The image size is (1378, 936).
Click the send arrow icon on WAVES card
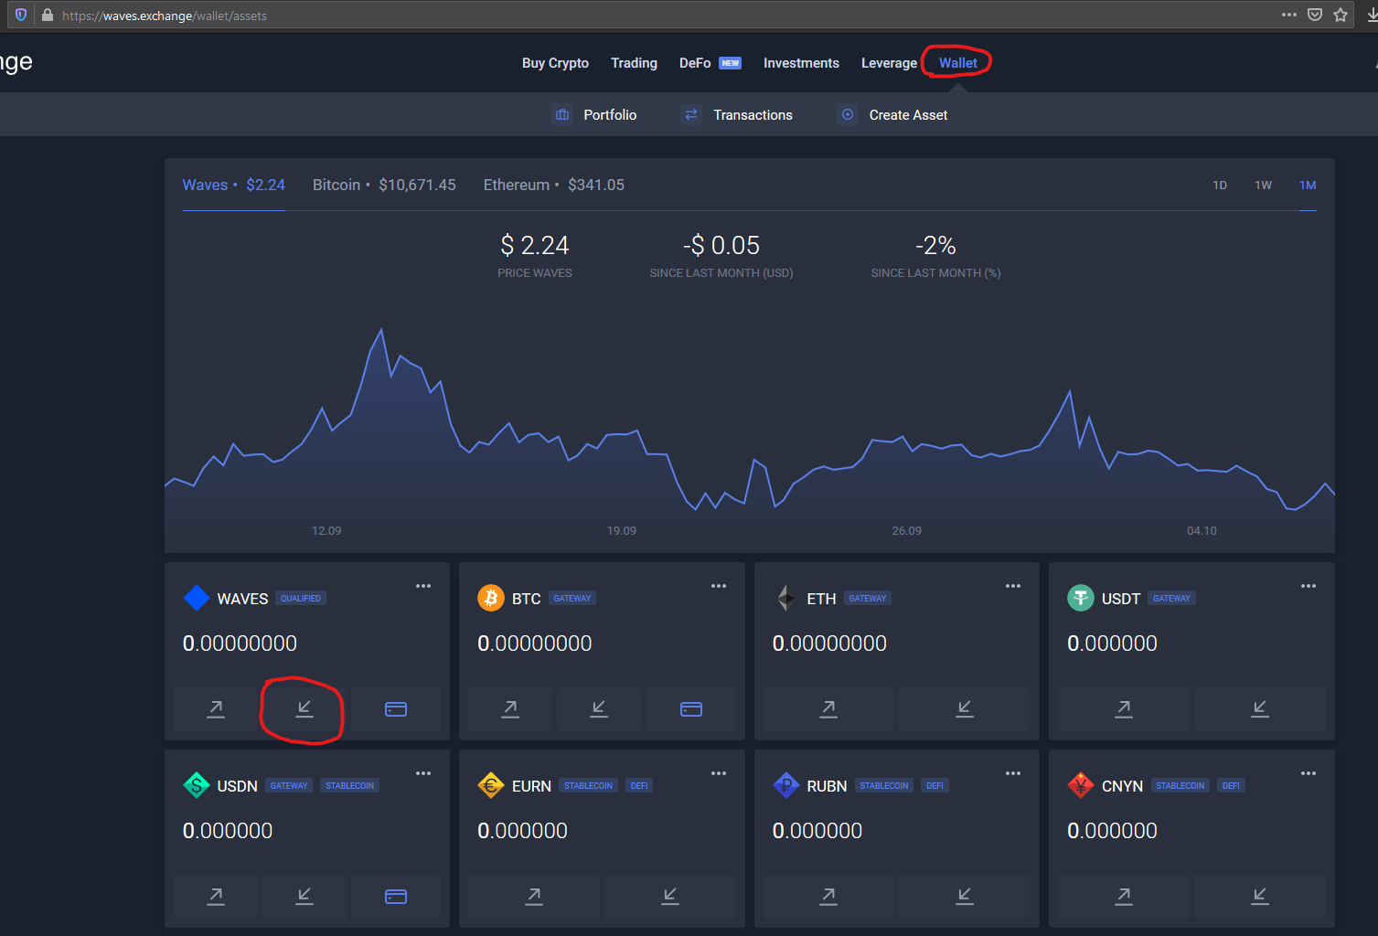point(216,709)
